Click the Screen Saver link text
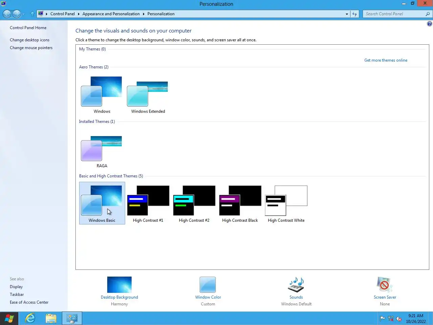Screen dimensions: 433x325 tap(385, 297)
